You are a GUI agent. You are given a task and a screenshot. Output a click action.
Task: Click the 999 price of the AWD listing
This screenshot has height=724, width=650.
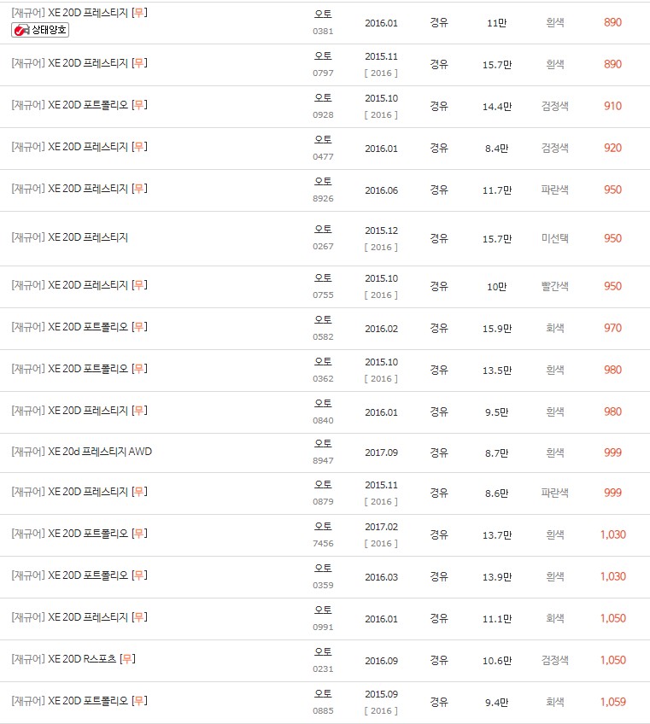612,452
